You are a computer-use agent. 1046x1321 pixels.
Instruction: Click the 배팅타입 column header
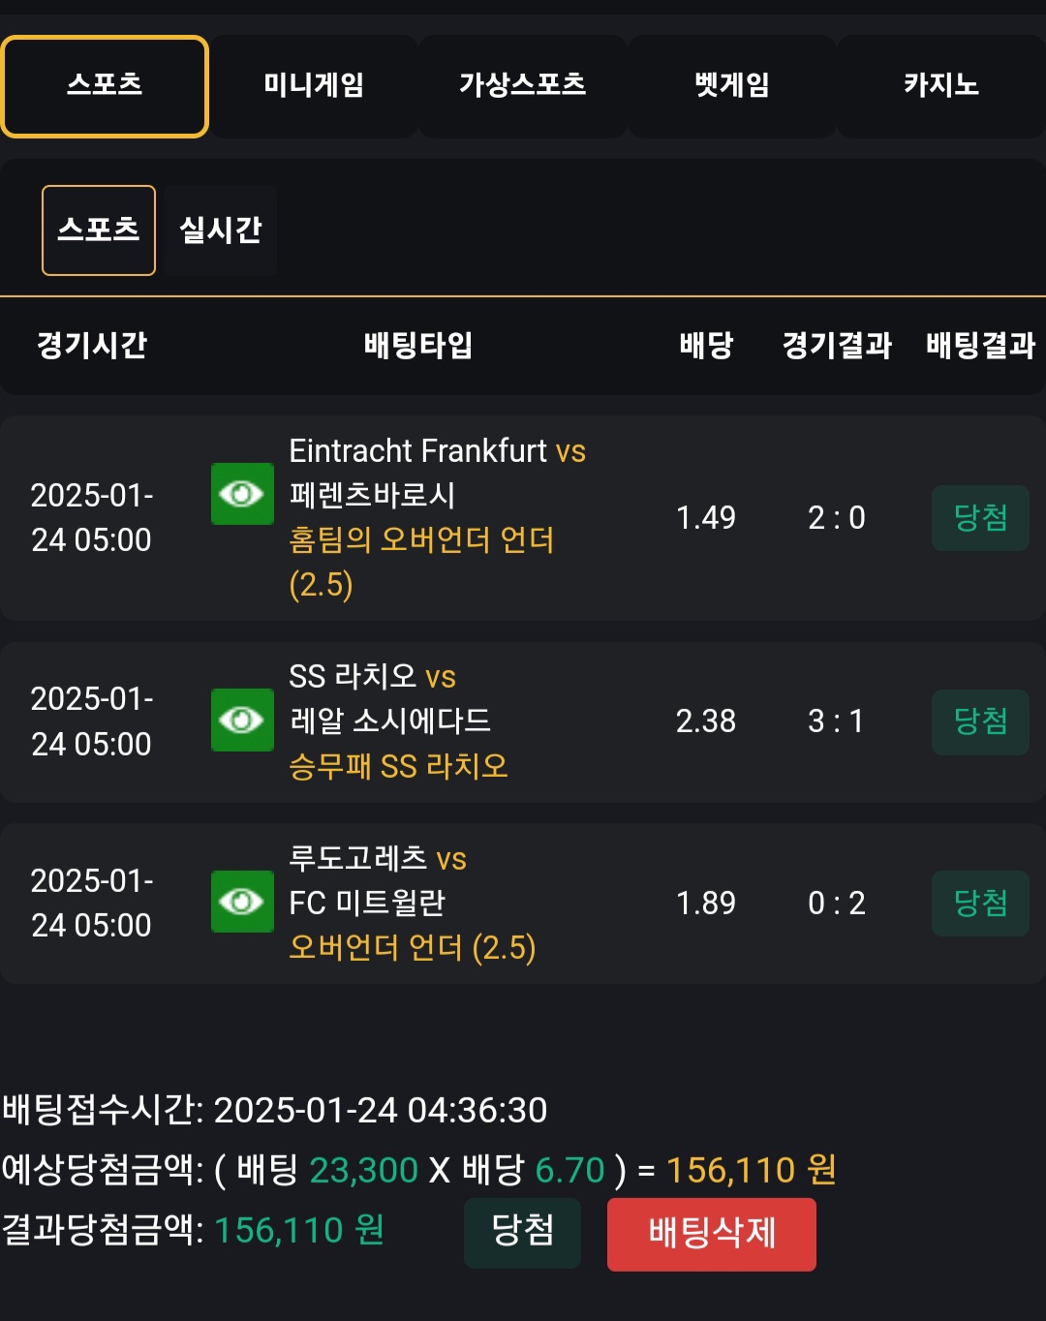[417, 346]
